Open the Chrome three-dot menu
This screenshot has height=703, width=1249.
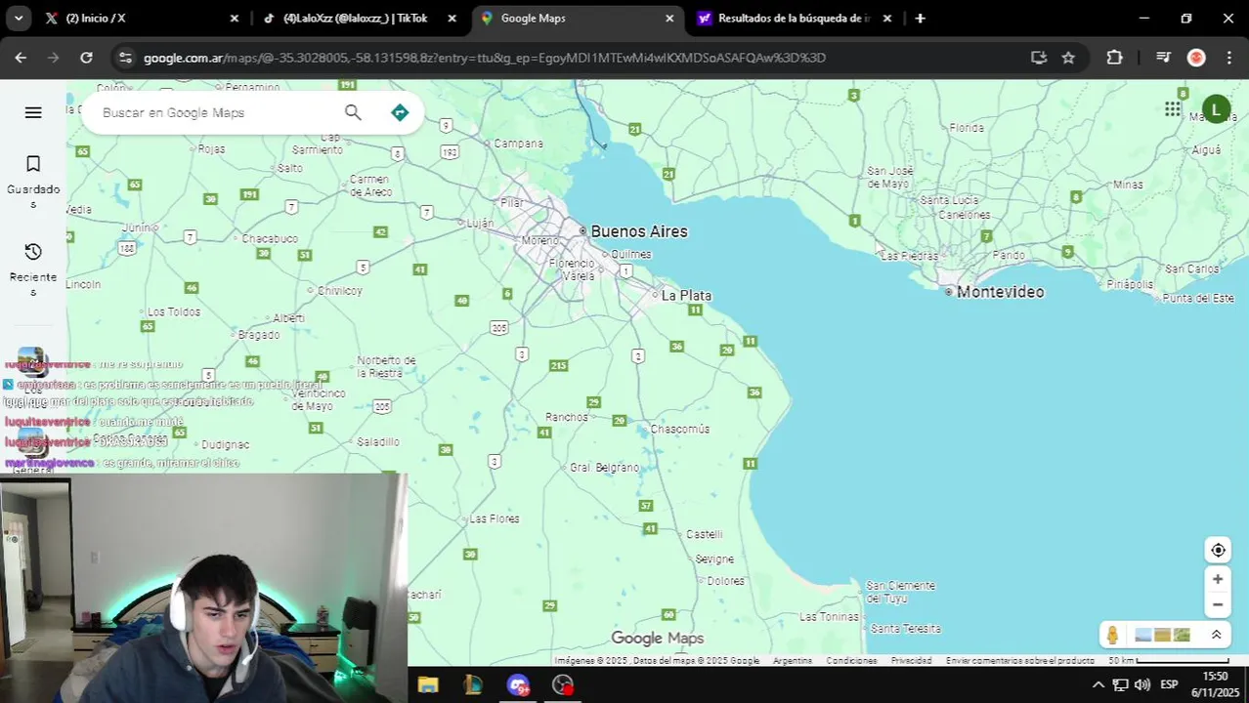point(1229,58)
